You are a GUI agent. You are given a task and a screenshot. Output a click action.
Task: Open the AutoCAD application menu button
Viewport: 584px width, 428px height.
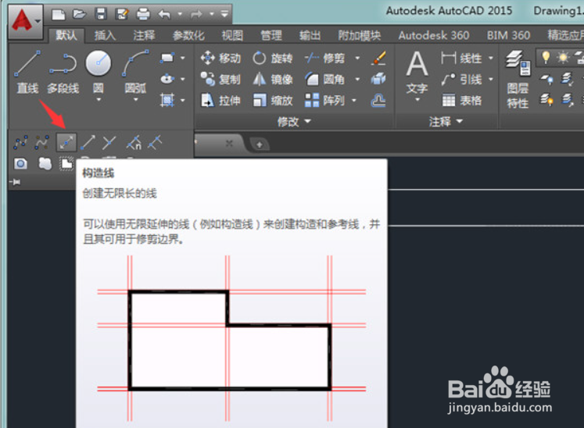(x=25, y=22)
